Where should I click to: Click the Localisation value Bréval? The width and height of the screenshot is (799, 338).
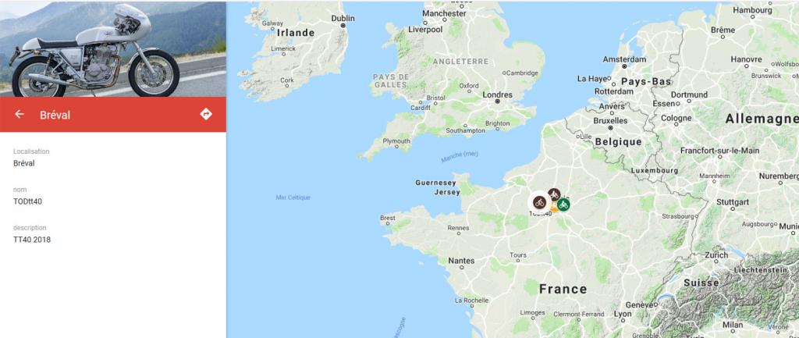24,164
